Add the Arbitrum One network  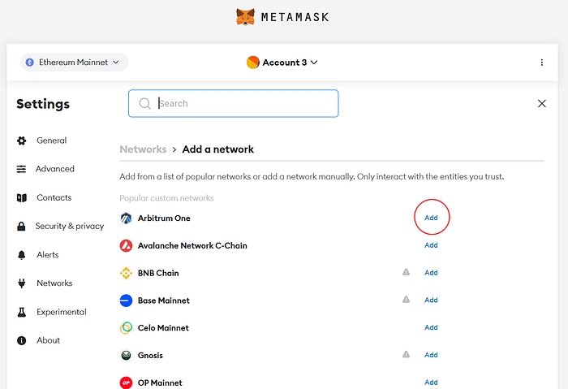coord(431,218)
